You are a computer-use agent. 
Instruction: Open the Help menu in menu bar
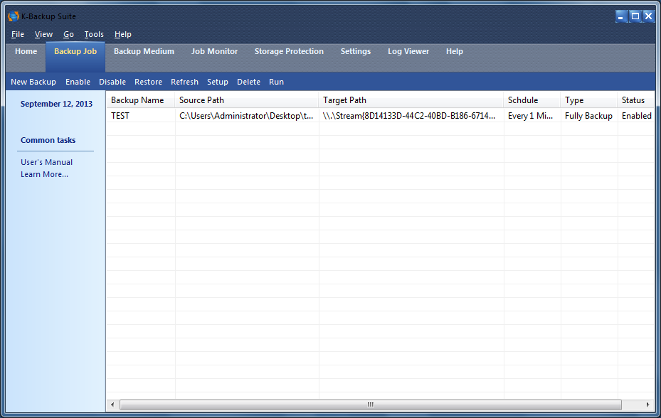tap(122, 34)
